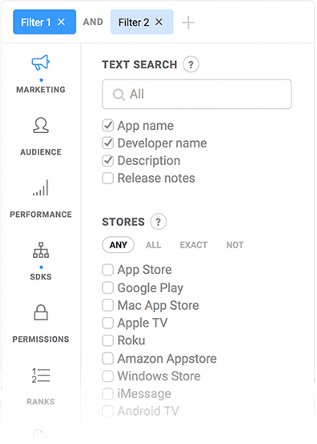Add a new filter with plus icon
This screenshot has width=317, height=444.
pyautogui.click(x=188, y=23)
